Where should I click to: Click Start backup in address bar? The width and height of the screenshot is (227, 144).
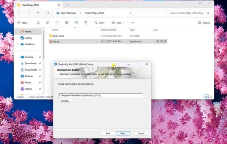click(x=68, y=13)
